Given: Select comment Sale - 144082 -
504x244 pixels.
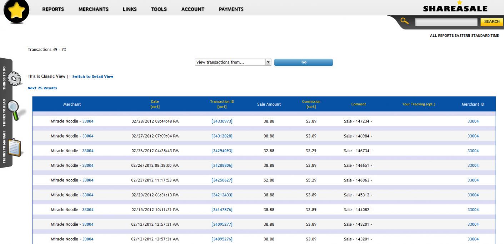Looking at the screenshot, I should pyautogui.click(x=358, y=210).
